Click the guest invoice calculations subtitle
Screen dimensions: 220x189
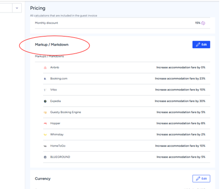click(x=64, y=16)
